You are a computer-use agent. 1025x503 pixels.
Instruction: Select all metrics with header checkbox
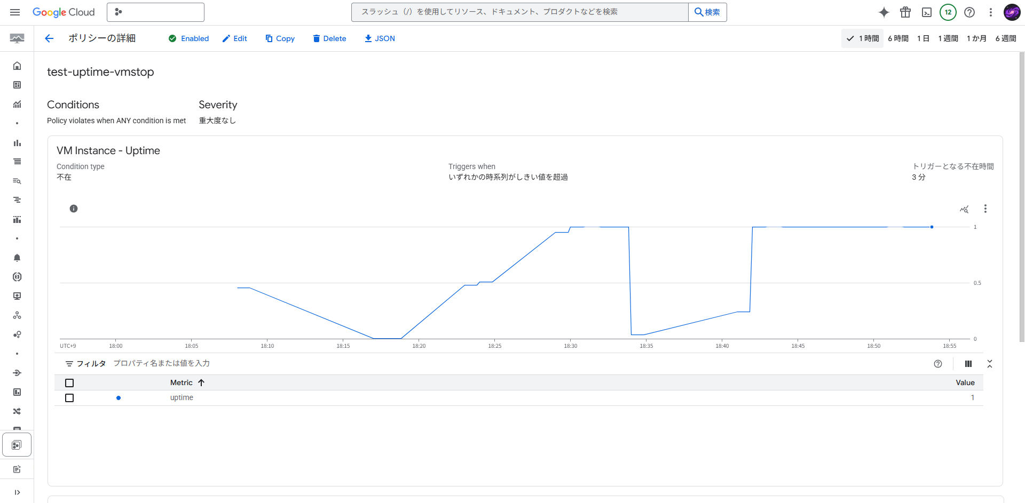pyautogui.click(x=69, y=383)
